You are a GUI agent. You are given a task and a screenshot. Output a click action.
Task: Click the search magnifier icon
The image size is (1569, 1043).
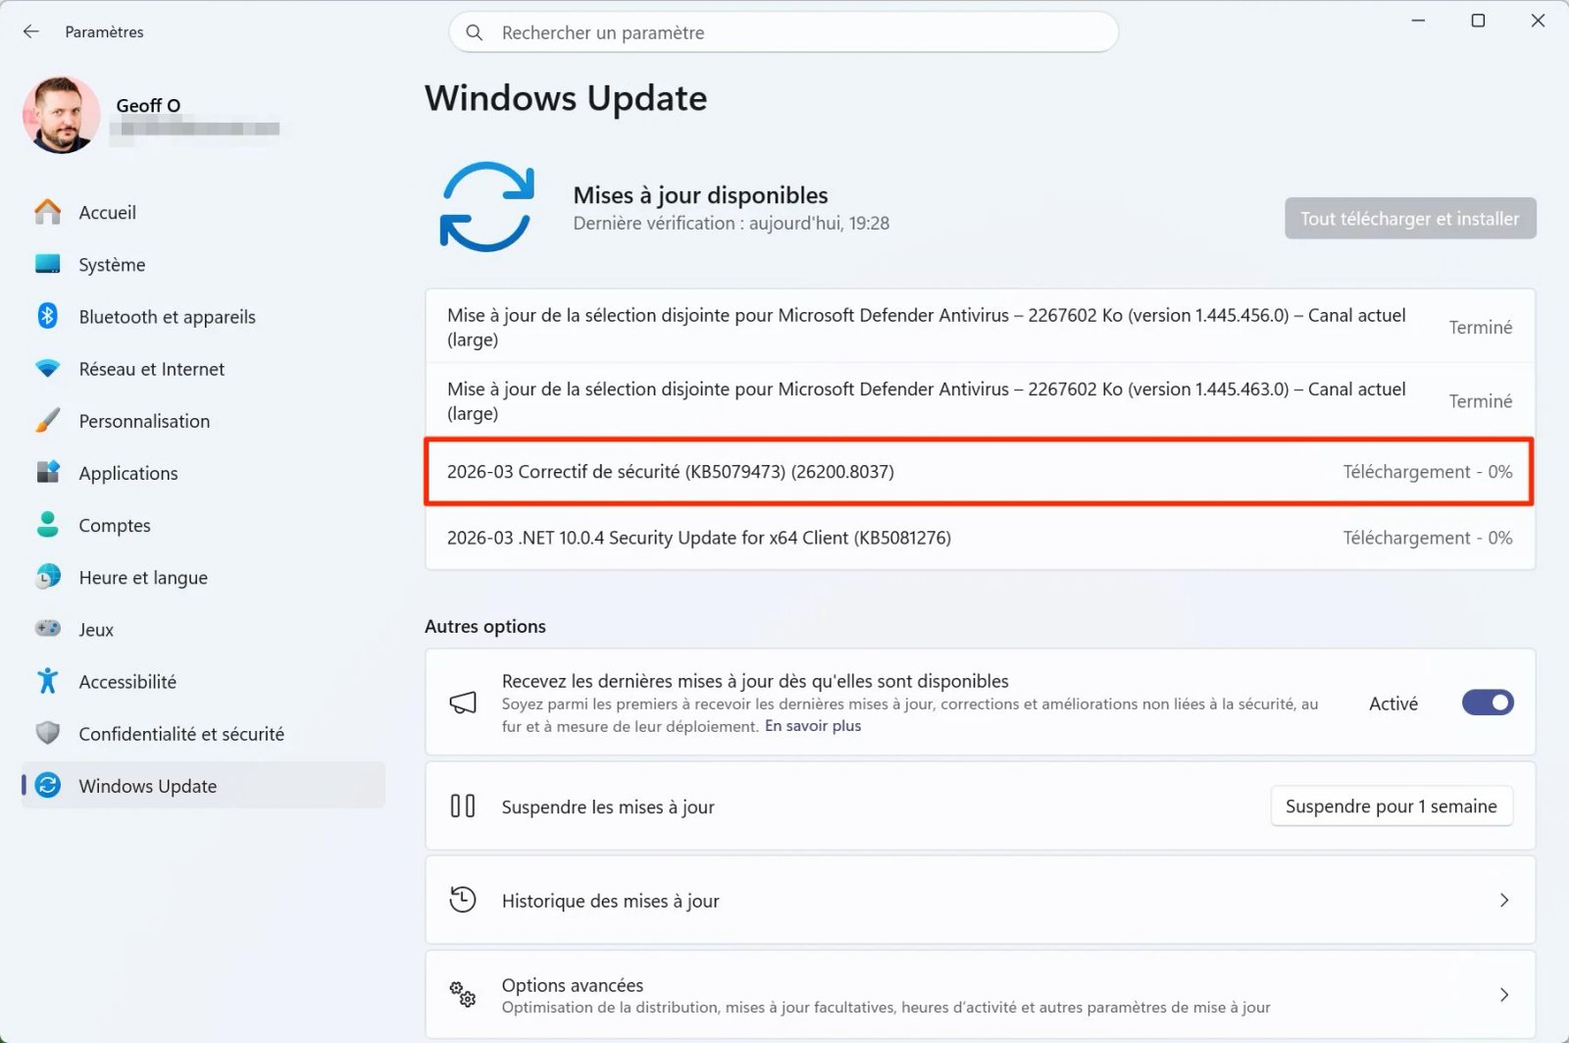[475, 32]
